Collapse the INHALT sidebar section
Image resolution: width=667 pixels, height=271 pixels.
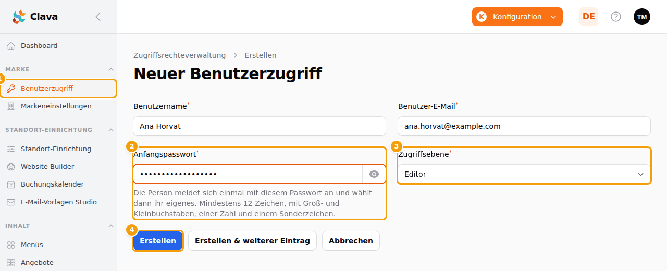click(110, 226)
